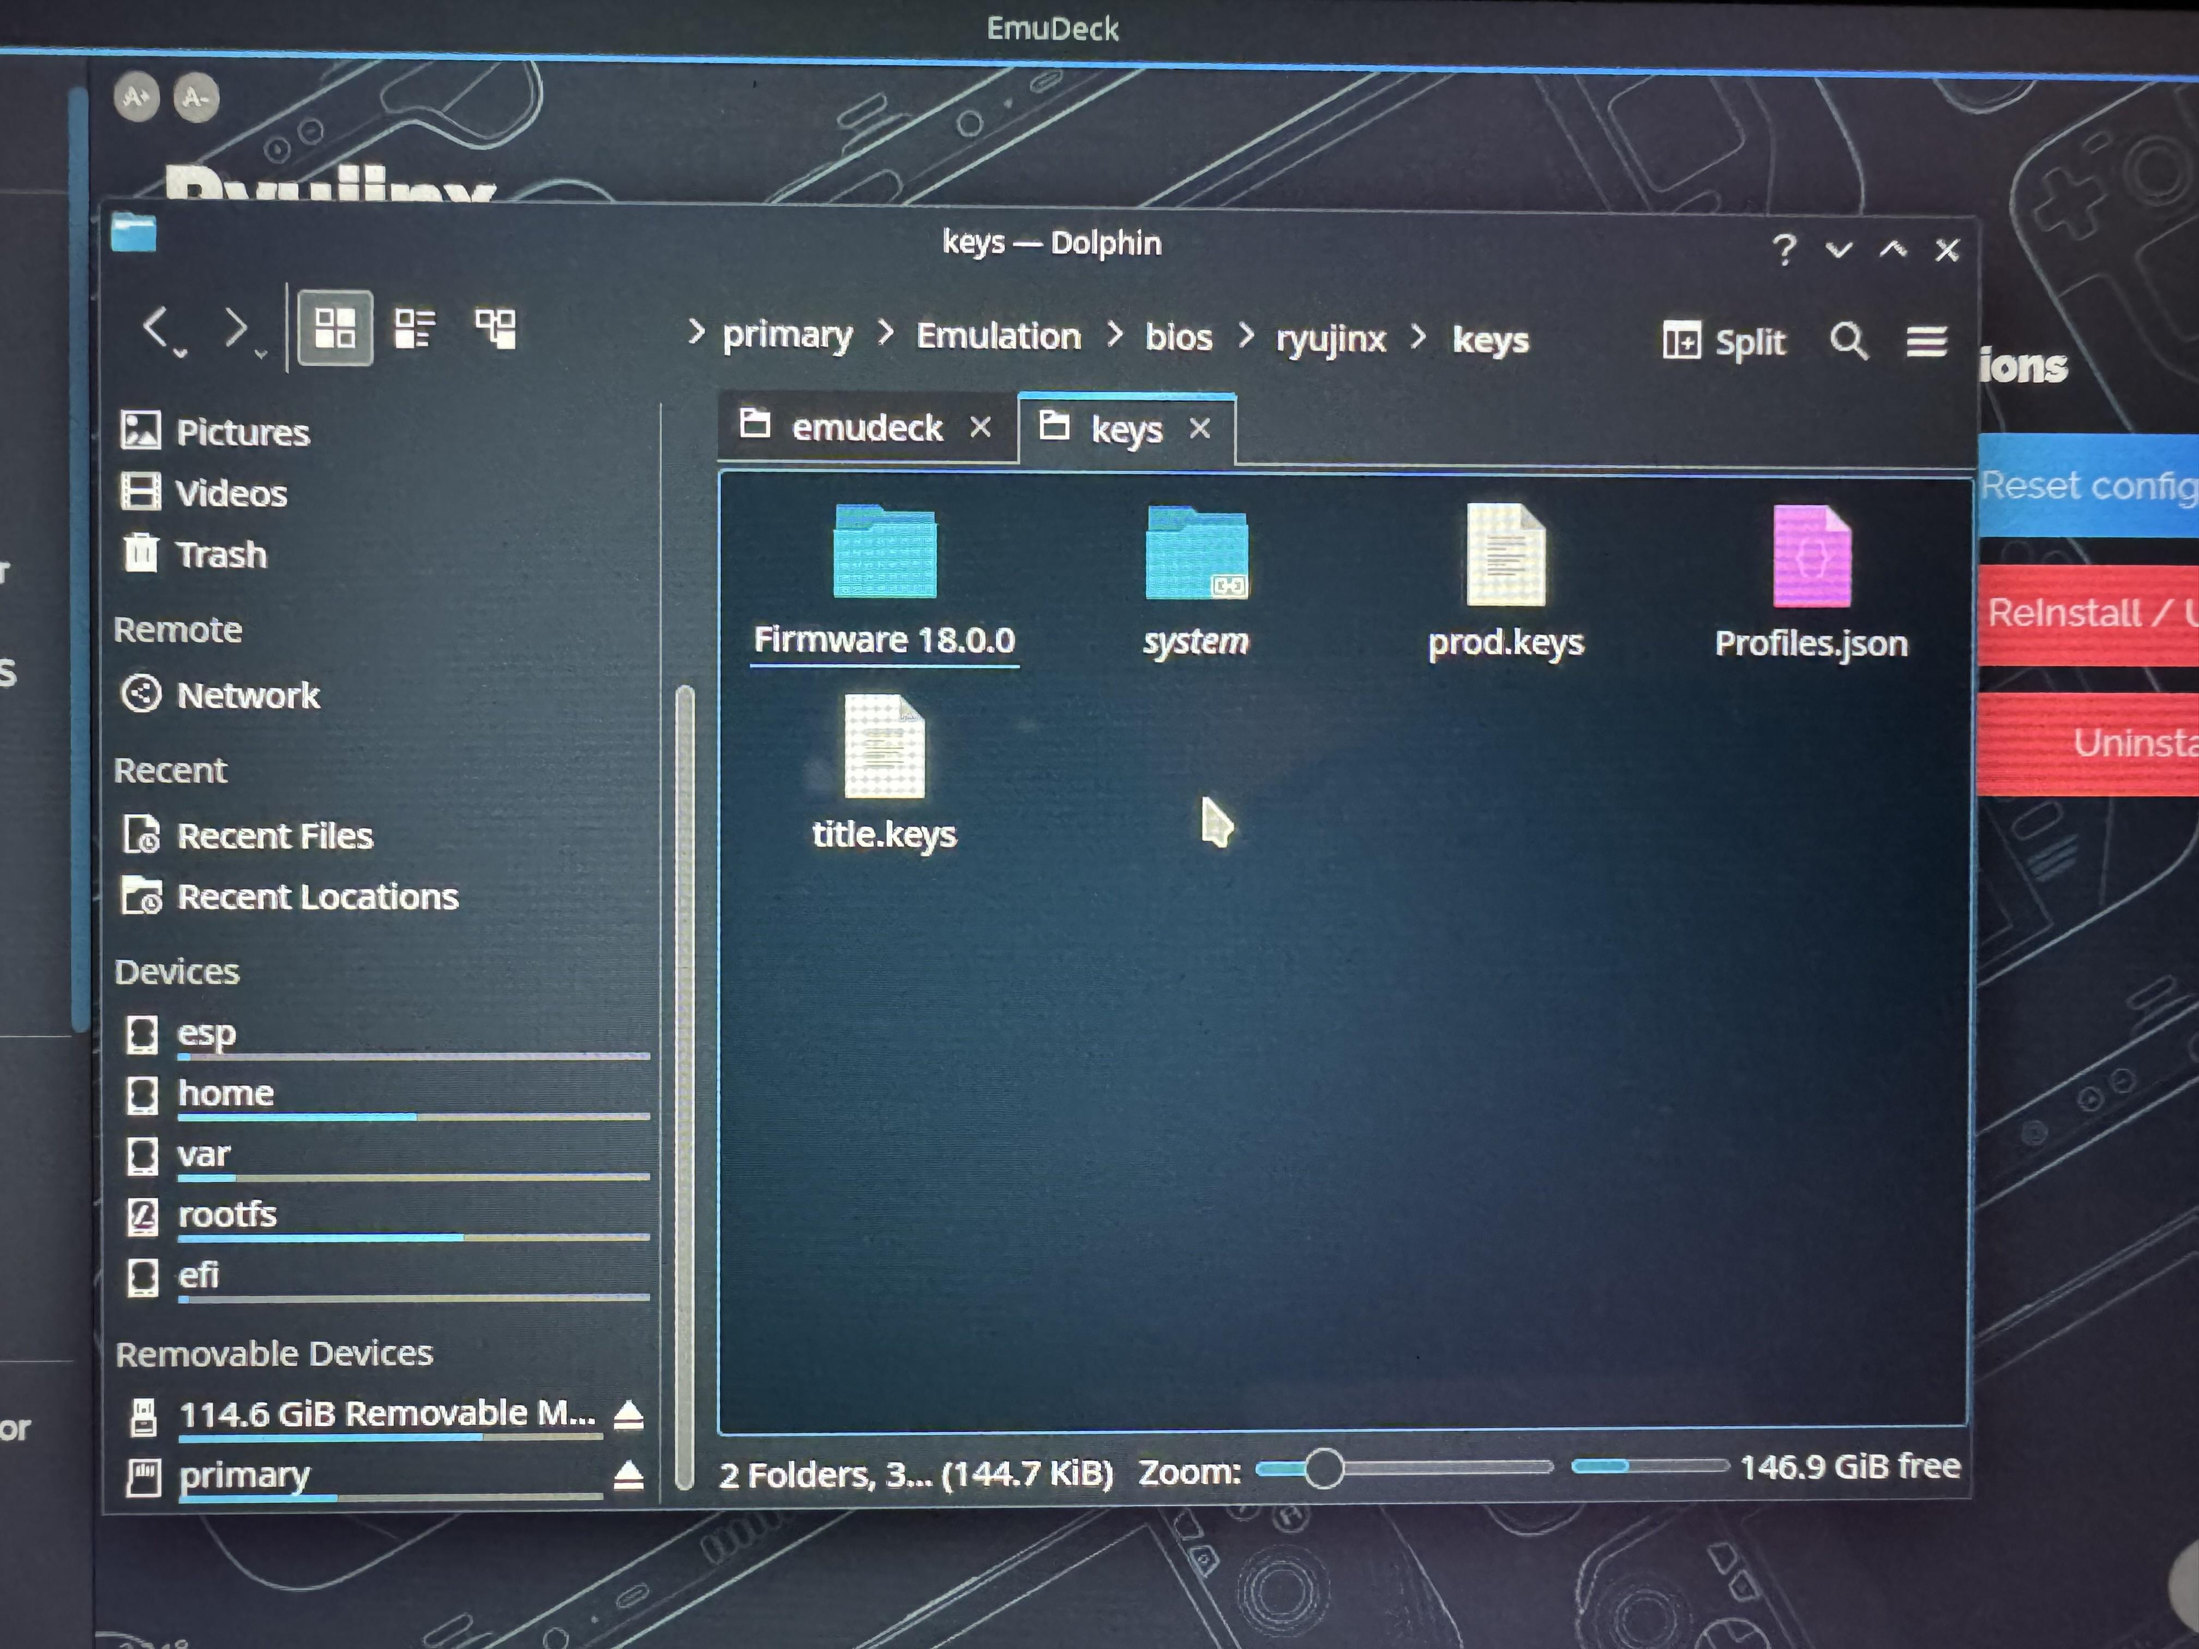This screenshot has height=1649, width=2199.
Task: Click the free space bar in status bar
Action: 1650,1466
